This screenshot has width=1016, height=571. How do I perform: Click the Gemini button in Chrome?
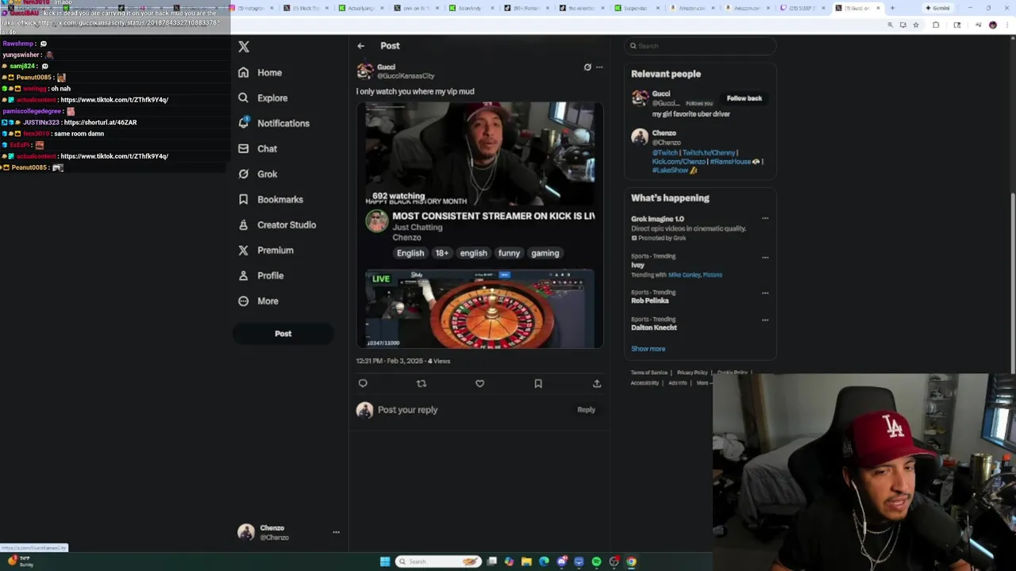point(937,8)
